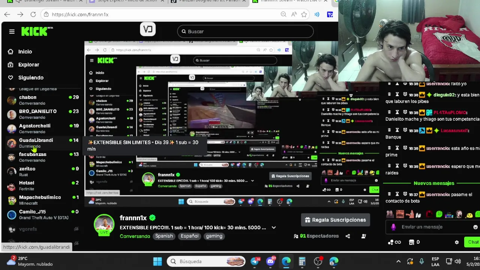The height and width of the screenshot is (270, 480).
Task: Open Explorar in the sidebar
Action: 24,64
